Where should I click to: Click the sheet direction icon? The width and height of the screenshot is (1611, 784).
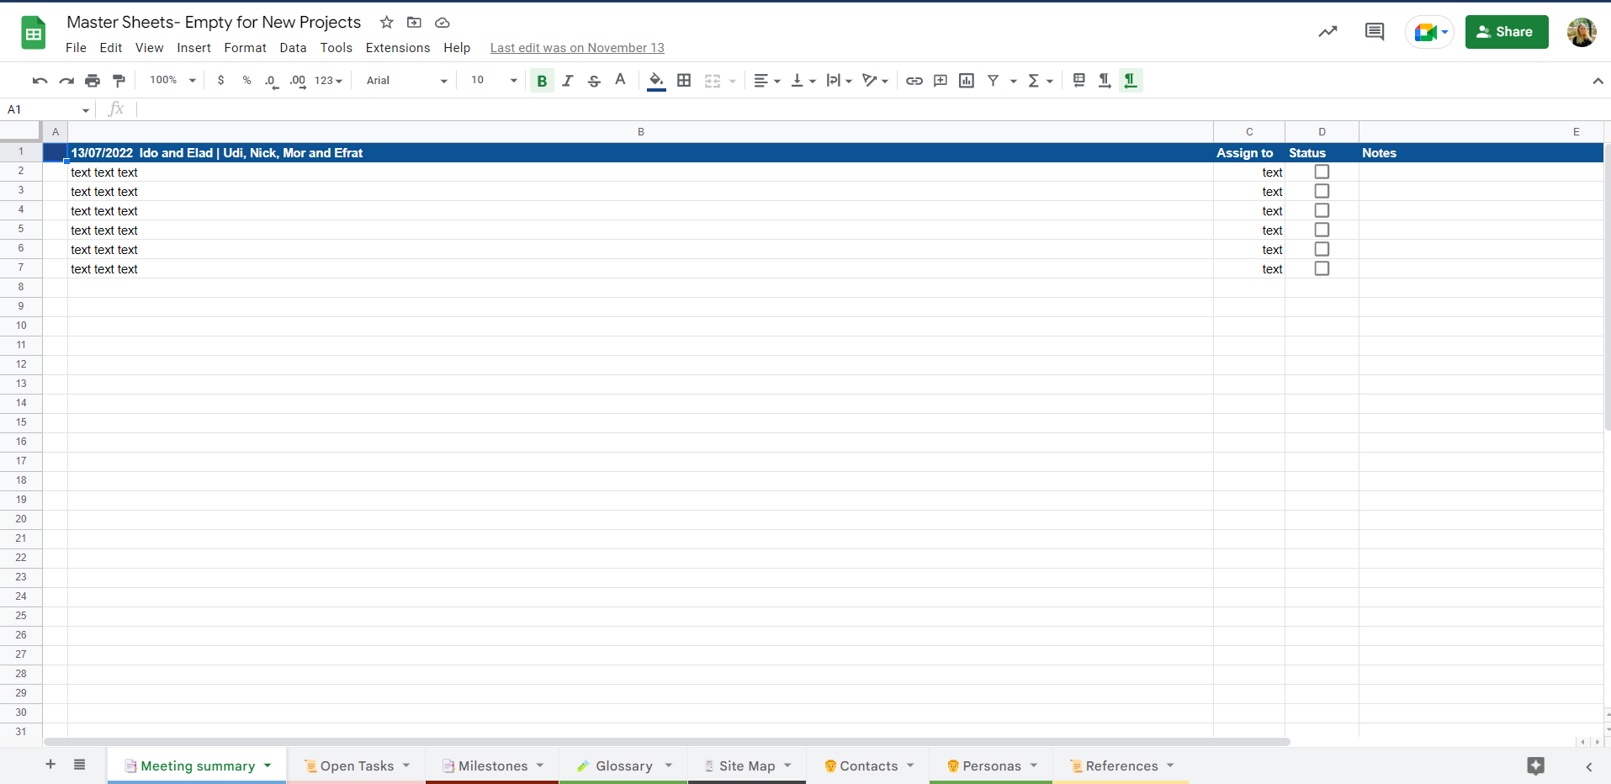click(x=1078, y=80)
